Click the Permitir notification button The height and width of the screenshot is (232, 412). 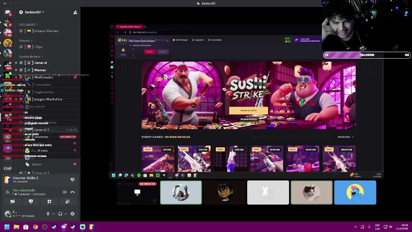pos(149,52)
